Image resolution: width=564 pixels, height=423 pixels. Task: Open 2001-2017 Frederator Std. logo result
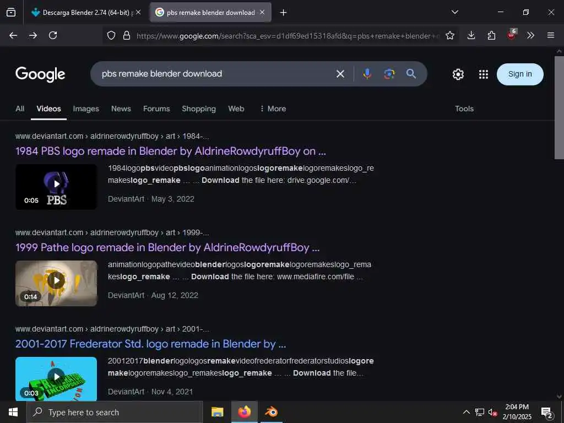coord(150,344)
